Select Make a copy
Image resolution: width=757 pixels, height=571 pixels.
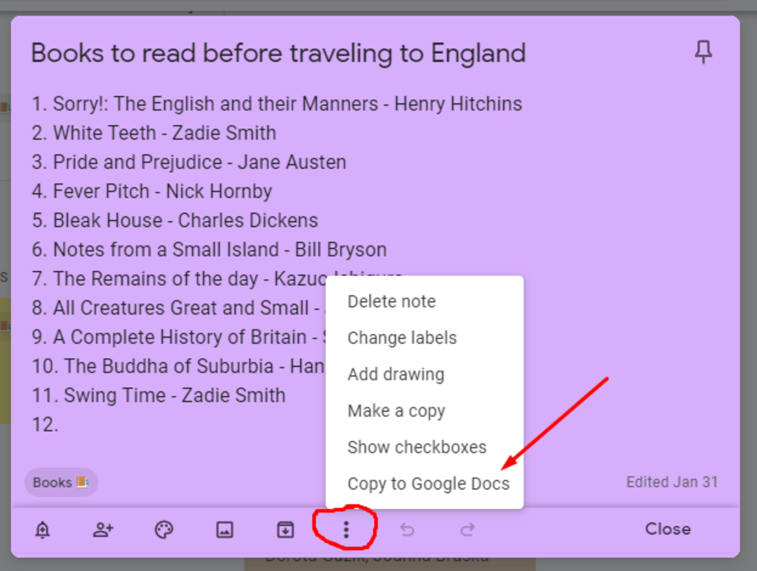[x=396, y=411]
